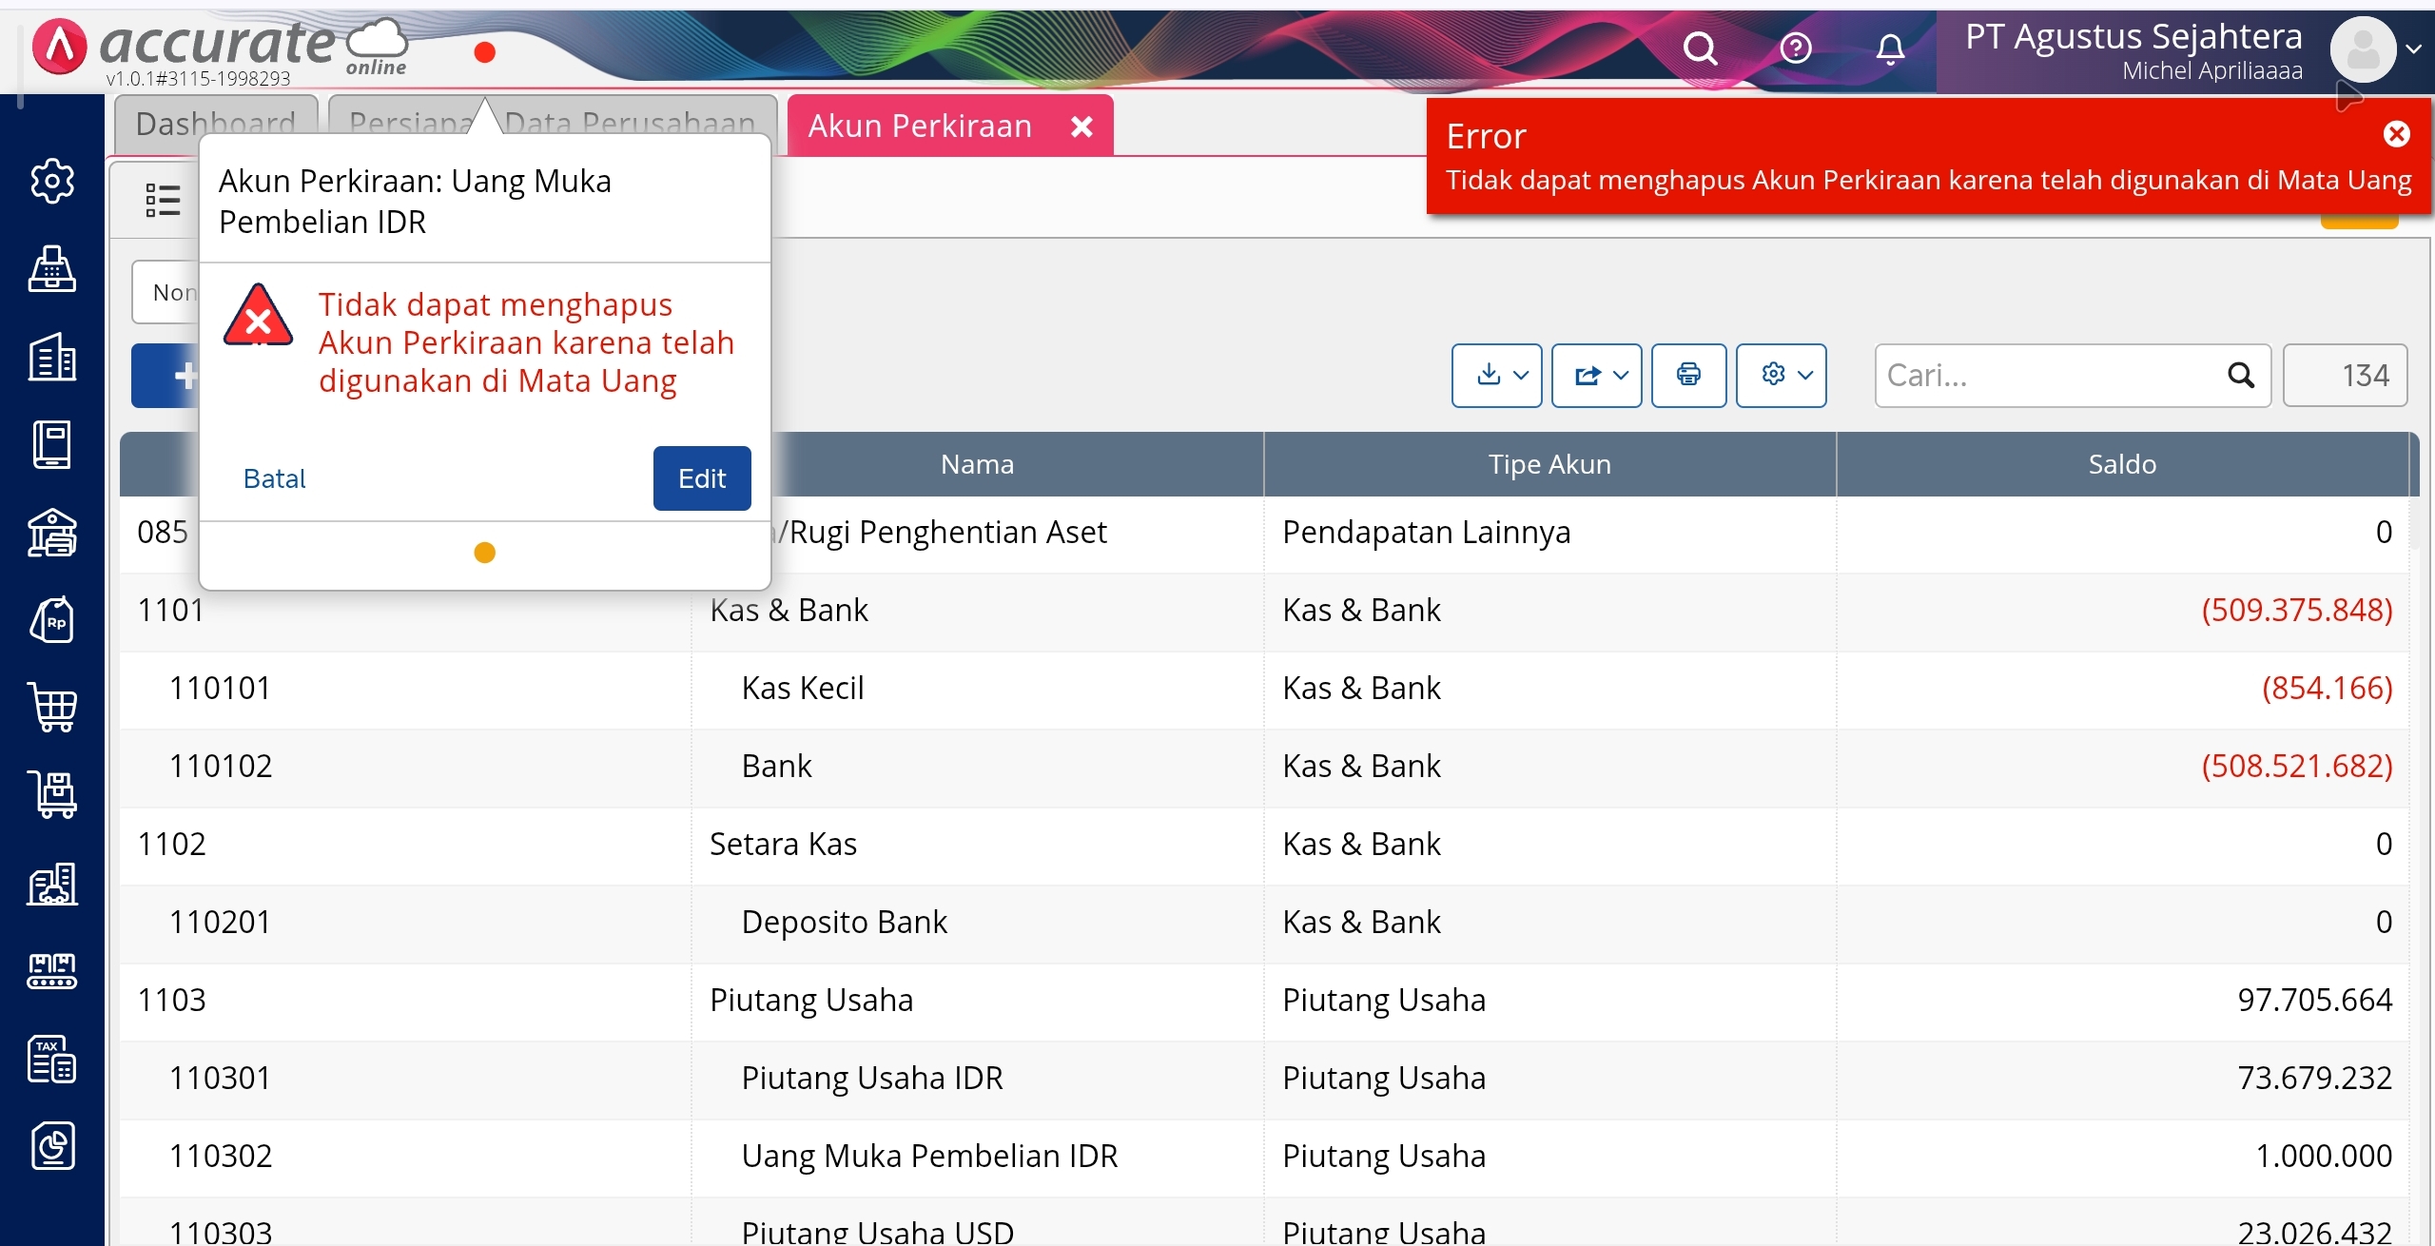Viewport: 2435px width, 1246px height.
Task: Close the Akun Perkiraan tab
Action: tap(1081, 127)
